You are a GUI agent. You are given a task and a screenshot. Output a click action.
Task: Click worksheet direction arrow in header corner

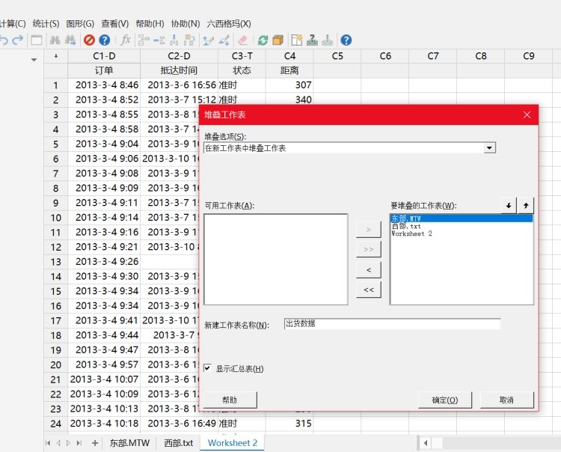click(56, 56)
